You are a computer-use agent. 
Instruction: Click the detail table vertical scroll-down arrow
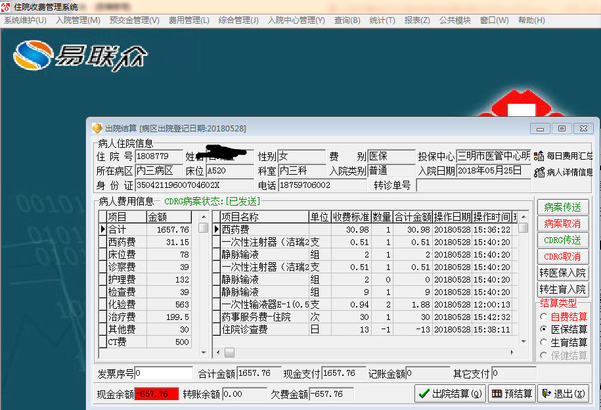pos(523,342)
